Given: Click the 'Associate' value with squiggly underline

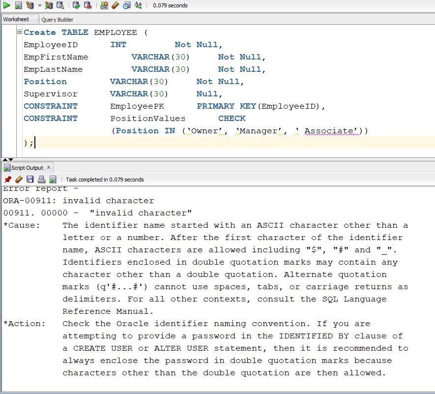Looking at the screenshot, I should [329, 131].
